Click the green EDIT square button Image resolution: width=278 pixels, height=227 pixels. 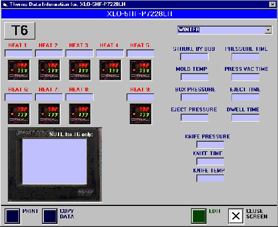pos(199,216)
